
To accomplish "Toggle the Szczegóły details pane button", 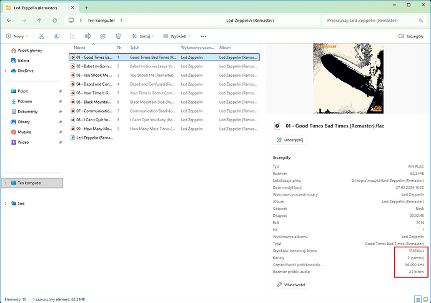I will tap(411, 36).
